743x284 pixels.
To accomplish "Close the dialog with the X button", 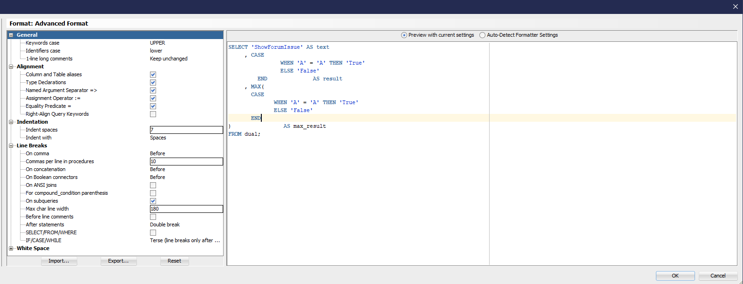I will (736, 7).
